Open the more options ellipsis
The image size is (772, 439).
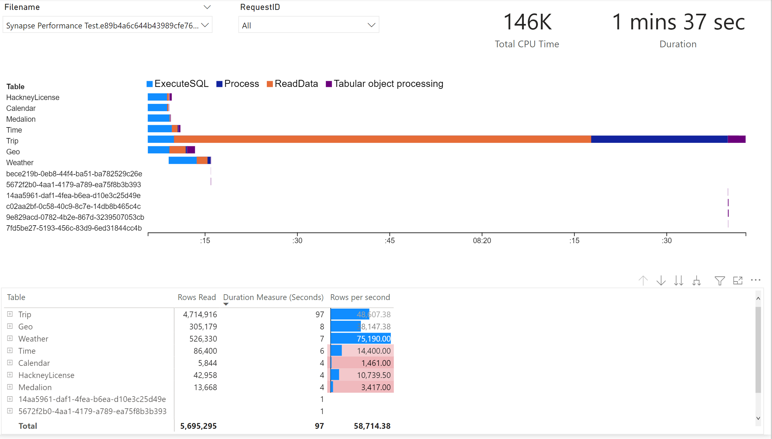tap(755, 280)
